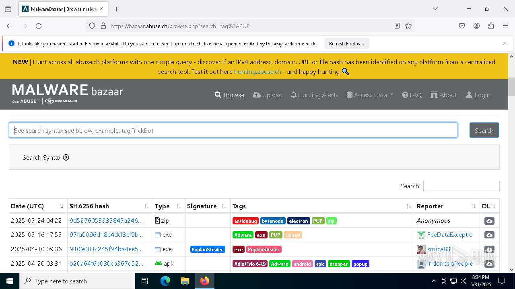Expand the Access Data dropdown menu
Image resolution: width=515 pixels, height=289 pixels.
pyautogui.click(x=370, y=95)
